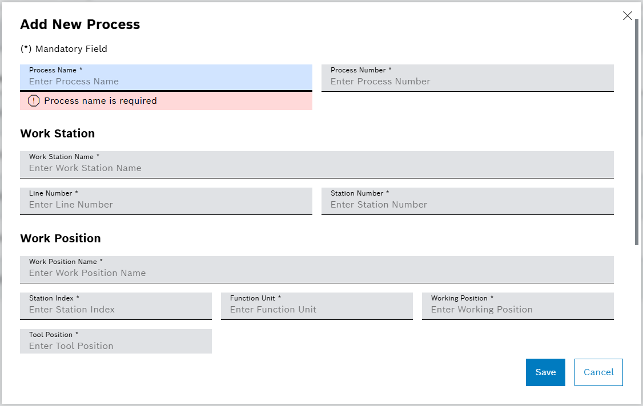Click the Work Position Name field

point(317,273)
